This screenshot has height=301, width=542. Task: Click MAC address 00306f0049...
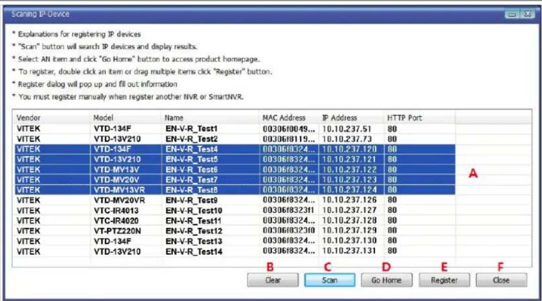(289, 129)
